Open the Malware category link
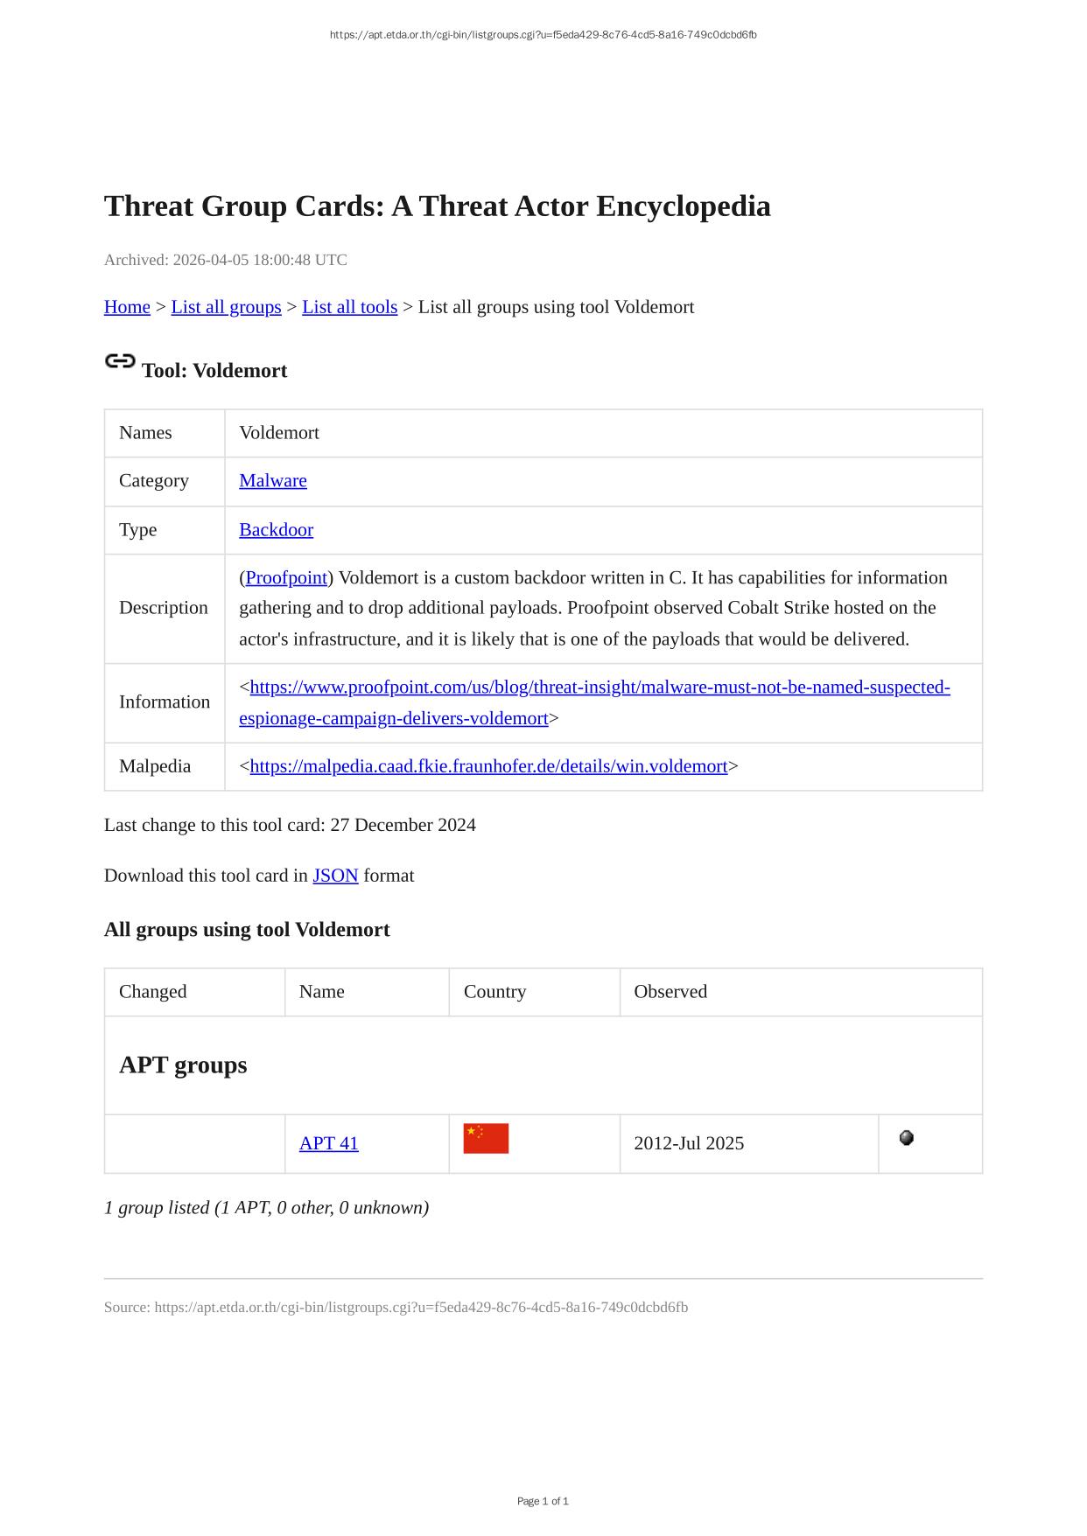Viewport: 1087px width, 1536px height. tap(273, 481)
